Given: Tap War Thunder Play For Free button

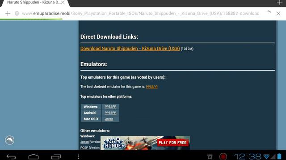Looking at the screenshot, I should coord(172,143).
